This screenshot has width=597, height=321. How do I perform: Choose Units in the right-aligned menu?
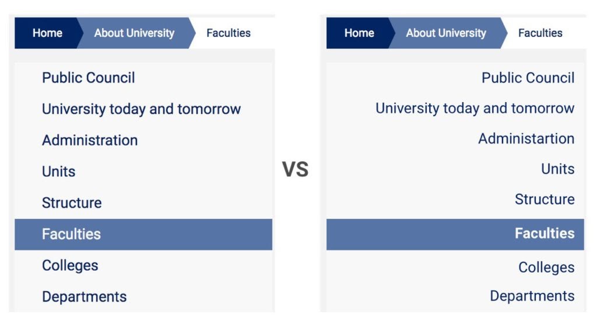coord(557,169)
